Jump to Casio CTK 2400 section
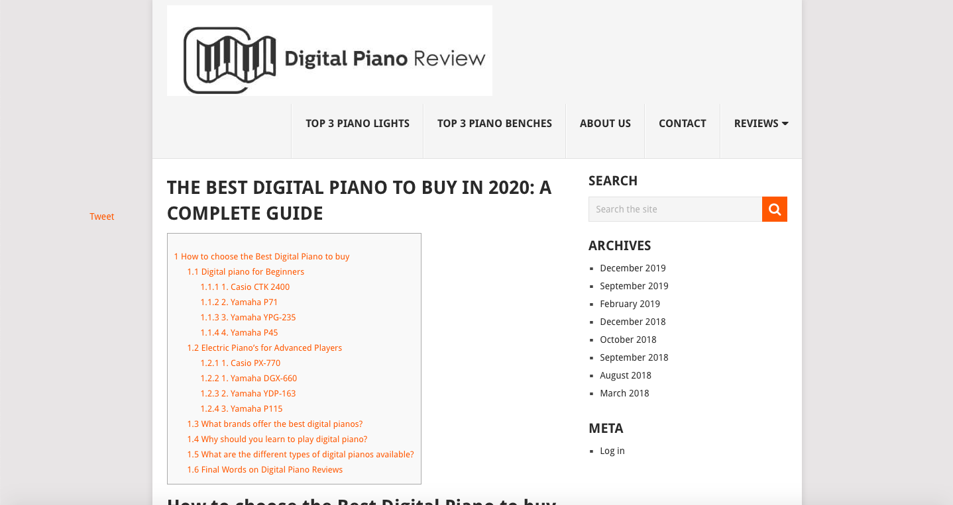The image size is (953, 505). (245, 287)
